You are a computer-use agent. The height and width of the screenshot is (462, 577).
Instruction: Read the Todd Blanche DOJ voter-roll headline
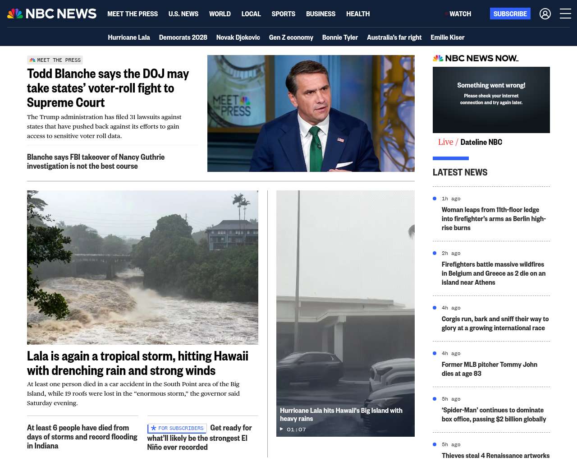108,88
